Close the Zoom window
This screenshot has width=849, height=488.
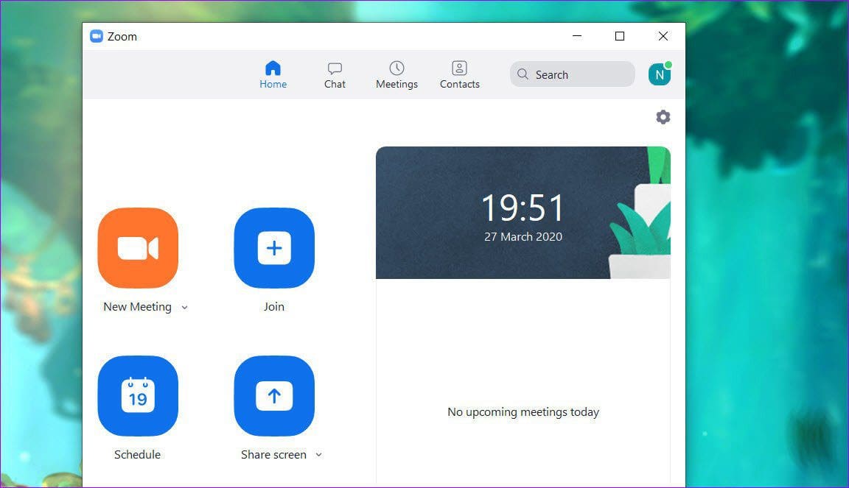(x=663, y=36)
